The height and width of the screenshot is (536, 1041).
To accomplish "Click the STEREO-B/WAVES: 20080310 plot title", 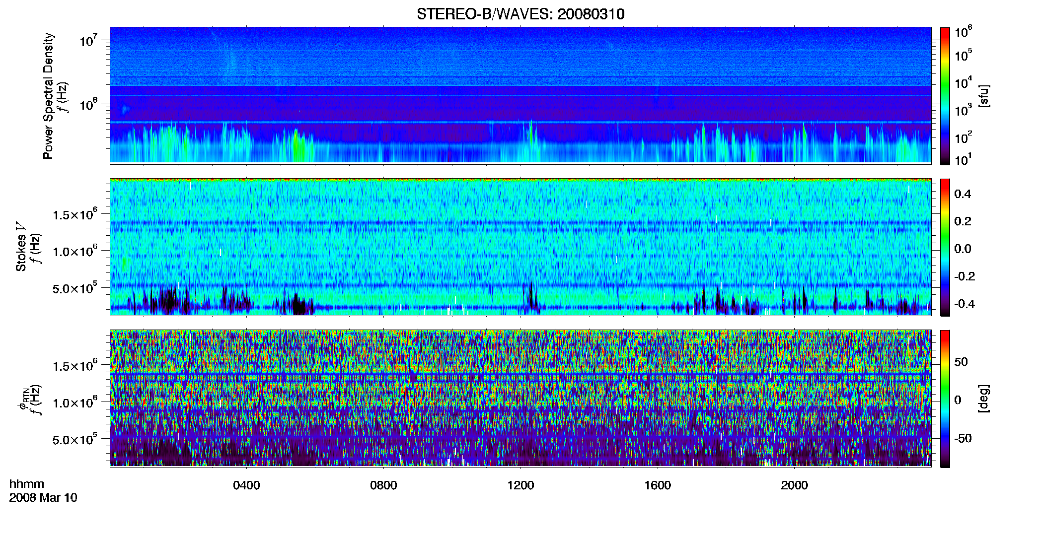I will [x=520, y=14].
